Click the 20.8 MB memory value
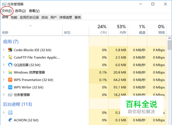 pyautogui.click(x=120, y=73)
